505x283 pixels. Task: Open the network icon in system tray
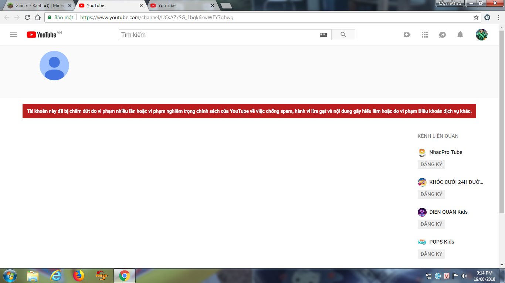pyautogui.click(x=429, y=276)
